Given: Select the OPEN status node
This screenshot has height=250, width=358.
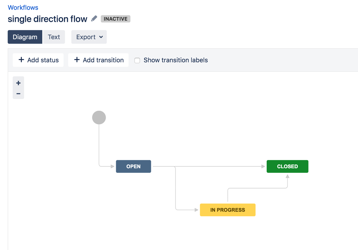Looking at the screenshot, I should pyautogui.click(x=134, y=166).
